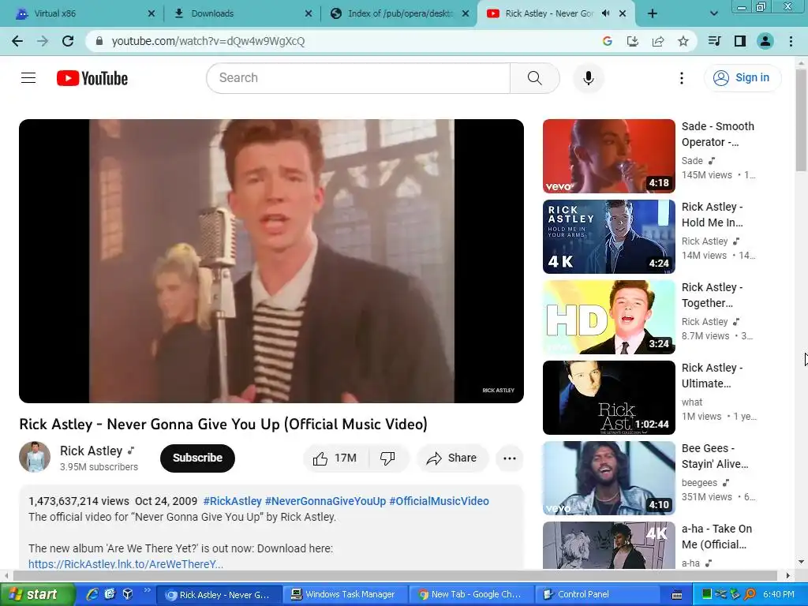Follow the RickAstley.lnk.to album link
The height and width of the screenshot is (606, 808).
click(125, 563)
